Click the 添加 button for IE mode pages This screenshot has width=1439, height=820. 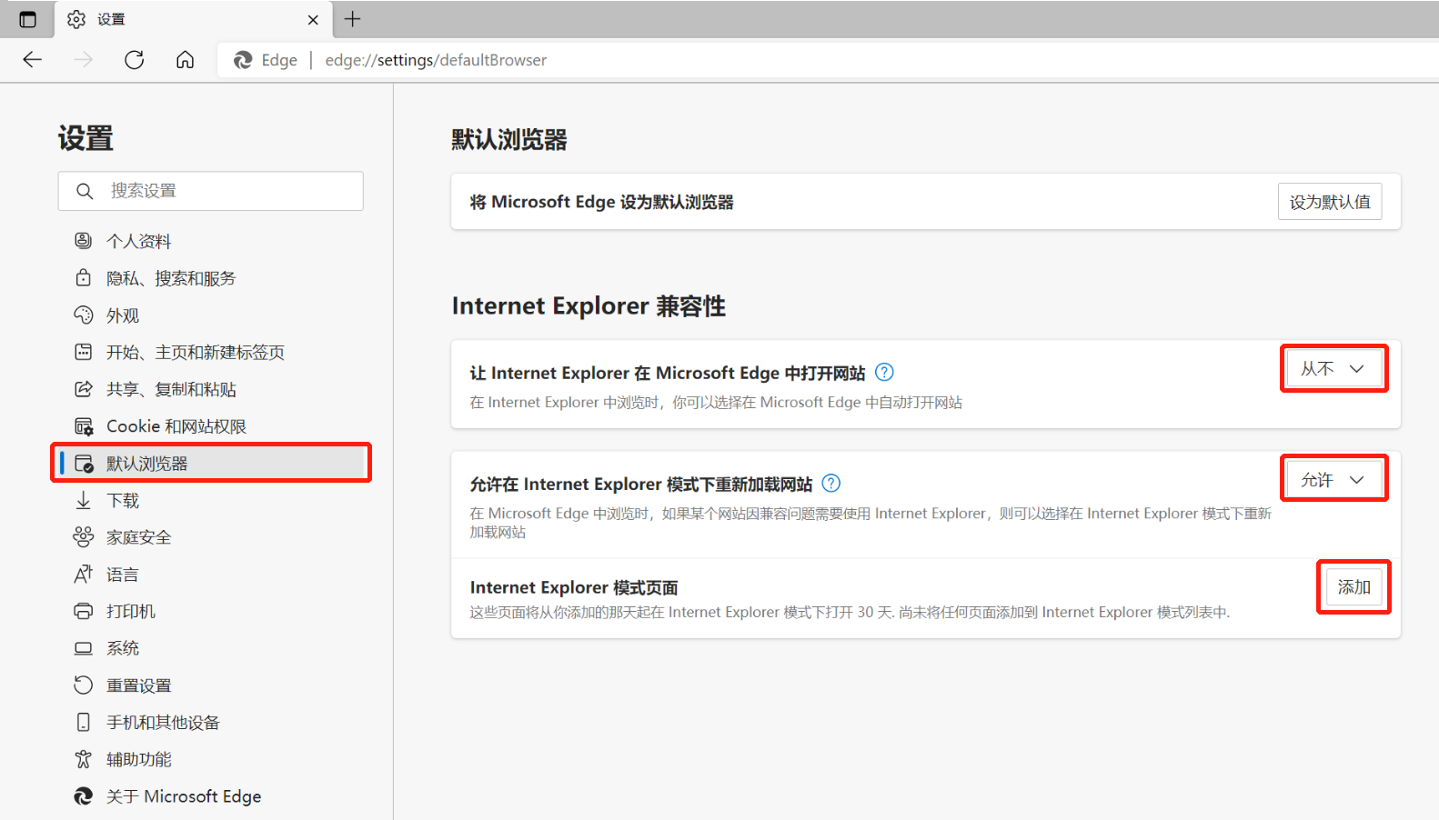[x=1353, y=587]
